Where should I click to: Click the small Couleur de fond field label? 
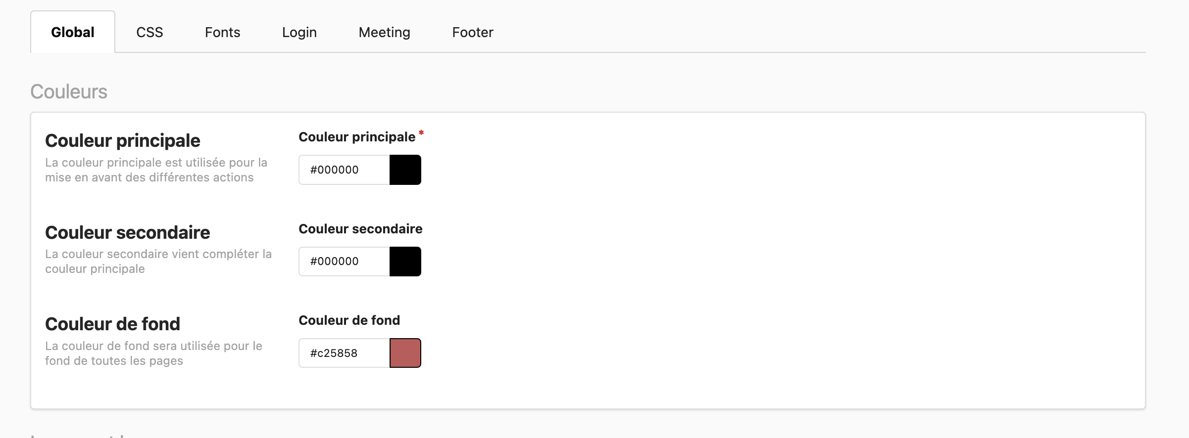pyautogui.click(x=349, y=320)
